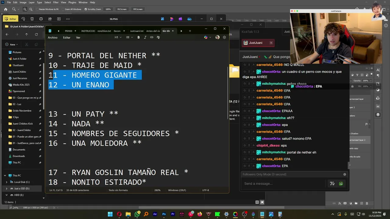The height and width of the screenshot is (219, 390).
Task: Open 7TV emote picker in KickTalk
Action: tap(332, 184)
